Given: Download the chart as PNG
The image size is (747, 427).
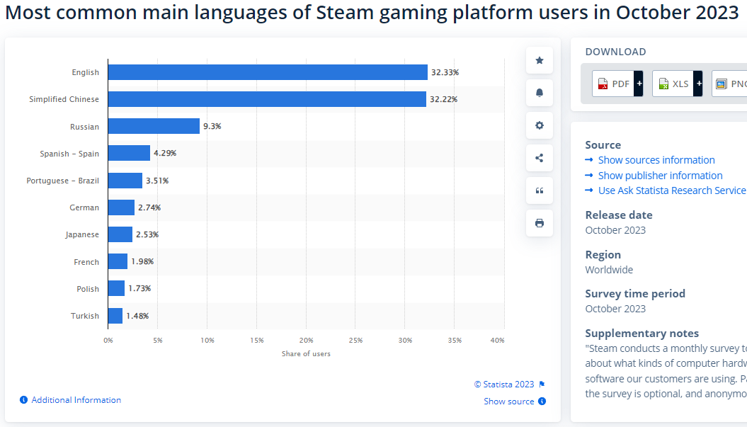Looking at the screenshot, I should [729, 84].
